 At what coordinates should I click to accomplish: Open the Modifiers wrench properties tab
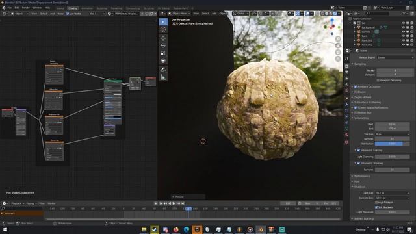pyautogui.click(x=346, y=104)
